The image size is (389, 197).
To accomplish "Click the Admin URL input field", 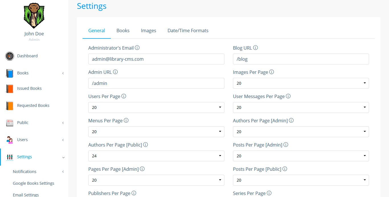I will pyautogui.click(x=156, y=83).
